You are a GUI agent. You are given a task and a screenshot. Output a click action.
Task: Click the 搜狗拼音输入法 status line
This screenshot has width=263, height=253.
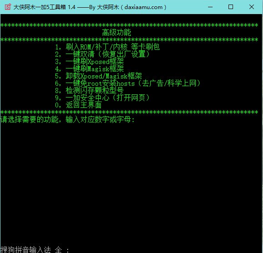tap(35, 249)
